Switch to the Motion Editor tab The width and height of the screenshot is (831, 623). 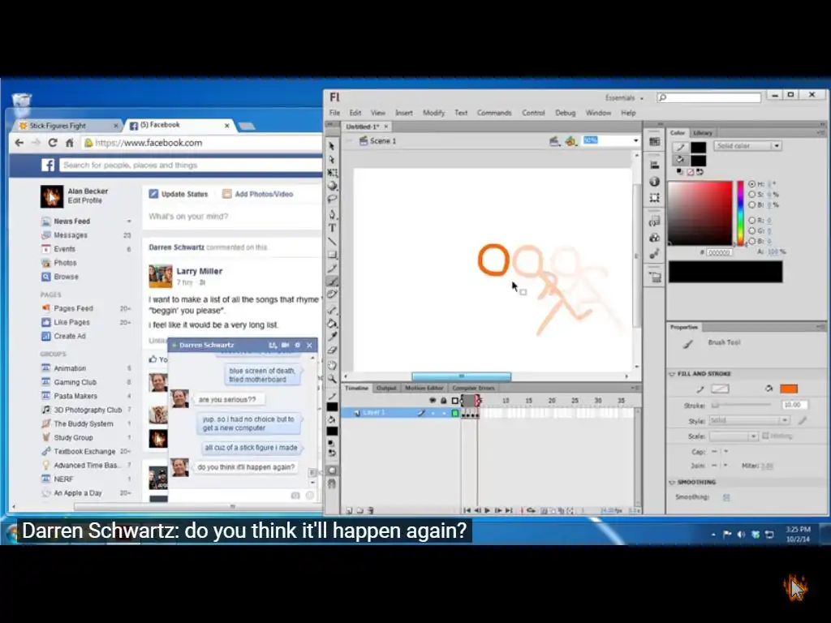coord(424,389)
